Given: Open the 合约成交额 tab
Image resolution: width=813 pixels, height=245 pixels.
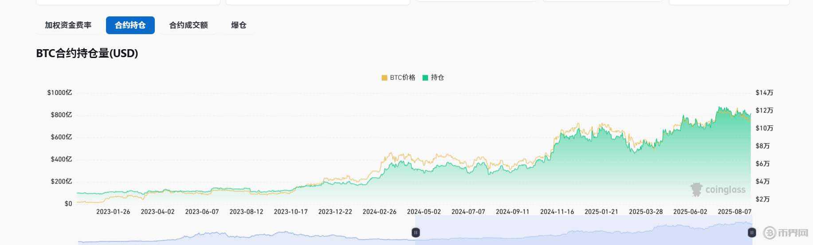Looking at the screenshot, I should (x=189, y=25).
